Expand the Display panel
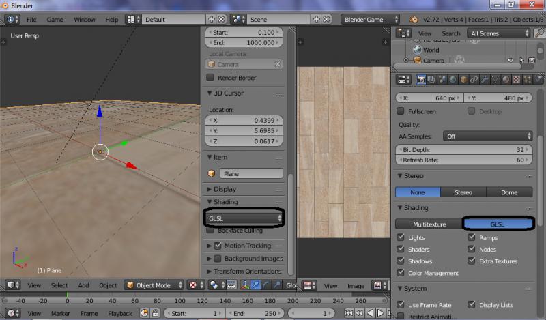 tap(210, 189)
